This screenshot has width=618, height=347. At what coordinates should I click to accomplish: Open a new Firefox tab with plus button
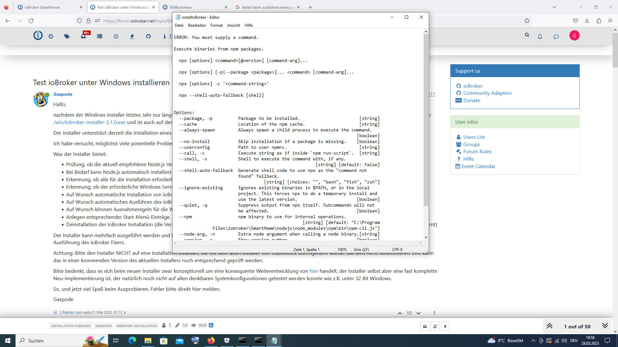tap(310, 7)
